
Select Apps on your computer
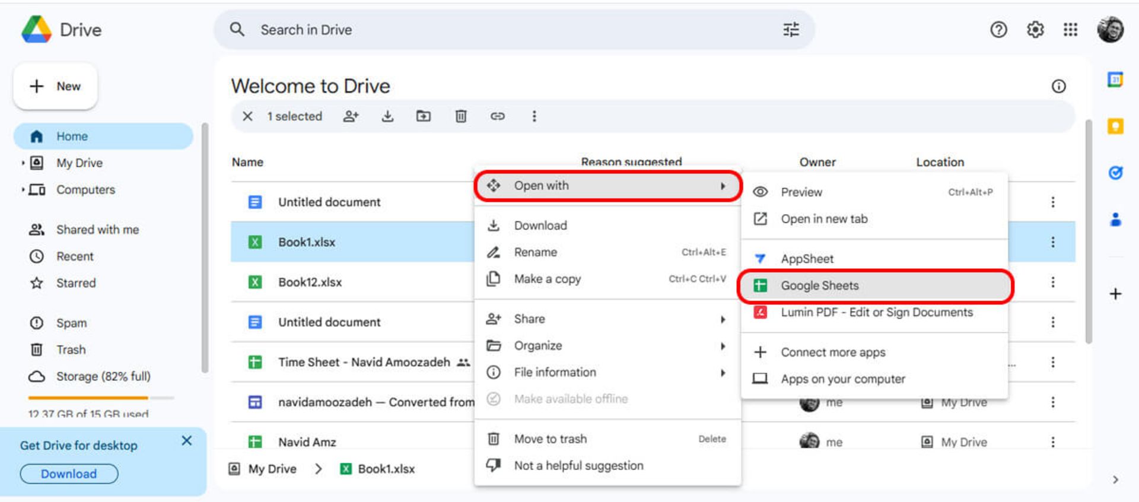(875, 379)
